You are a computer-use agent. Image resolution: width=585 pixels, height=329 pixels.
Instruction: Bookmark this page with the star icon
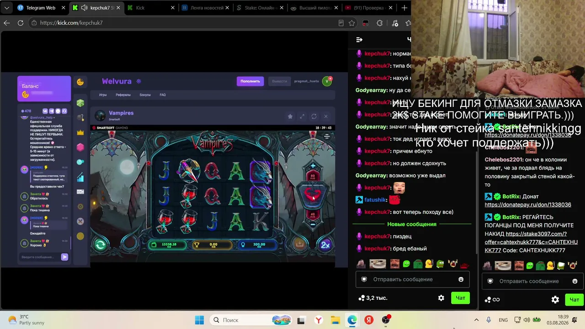tap(351, 23)
